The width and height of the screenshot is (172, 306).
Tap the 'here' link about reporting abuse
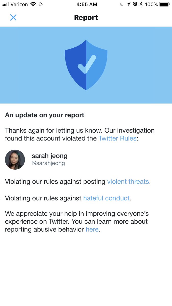[x=92, y=229]
